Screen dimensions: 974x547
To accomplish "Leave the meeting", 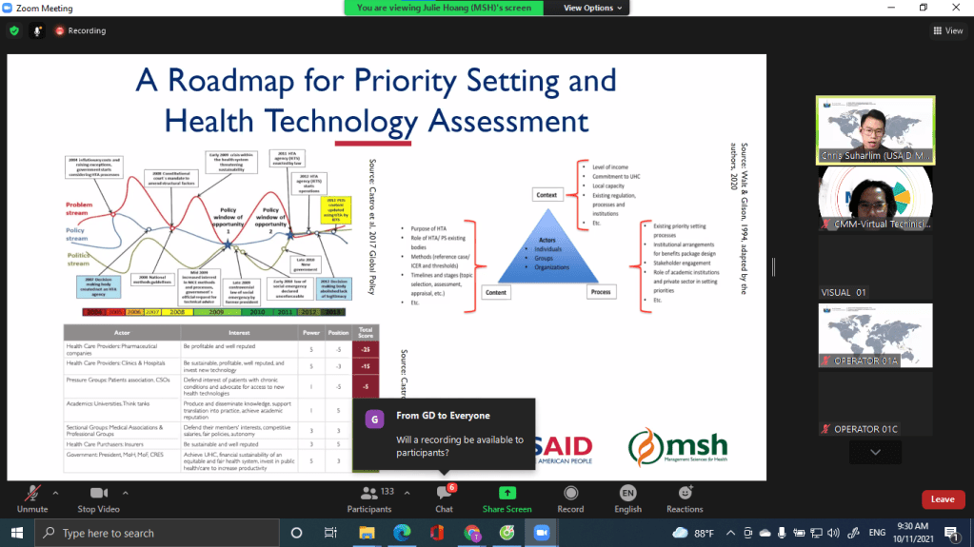I will click(x=942, y=499).
